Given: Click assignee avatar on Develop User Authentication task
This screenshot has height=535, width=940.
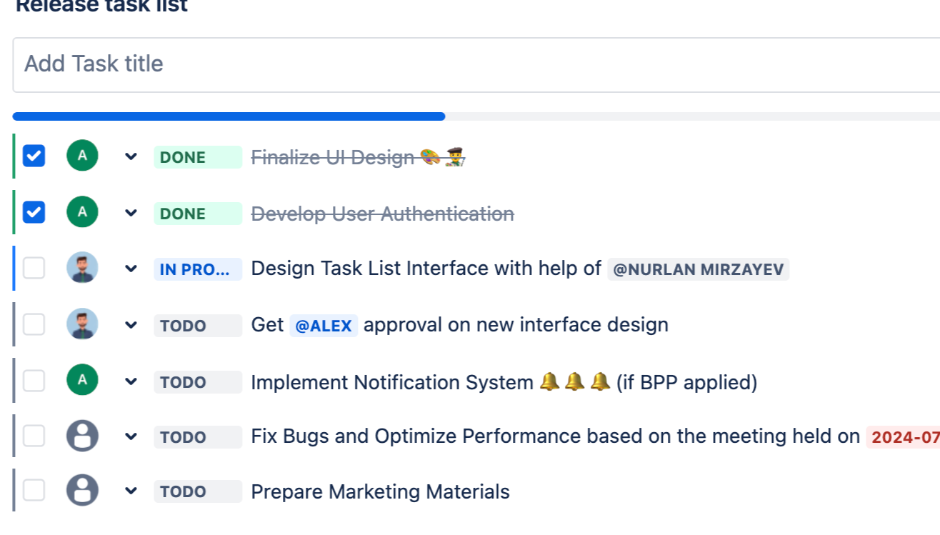Looking at the screenshot, I should 82,212.
